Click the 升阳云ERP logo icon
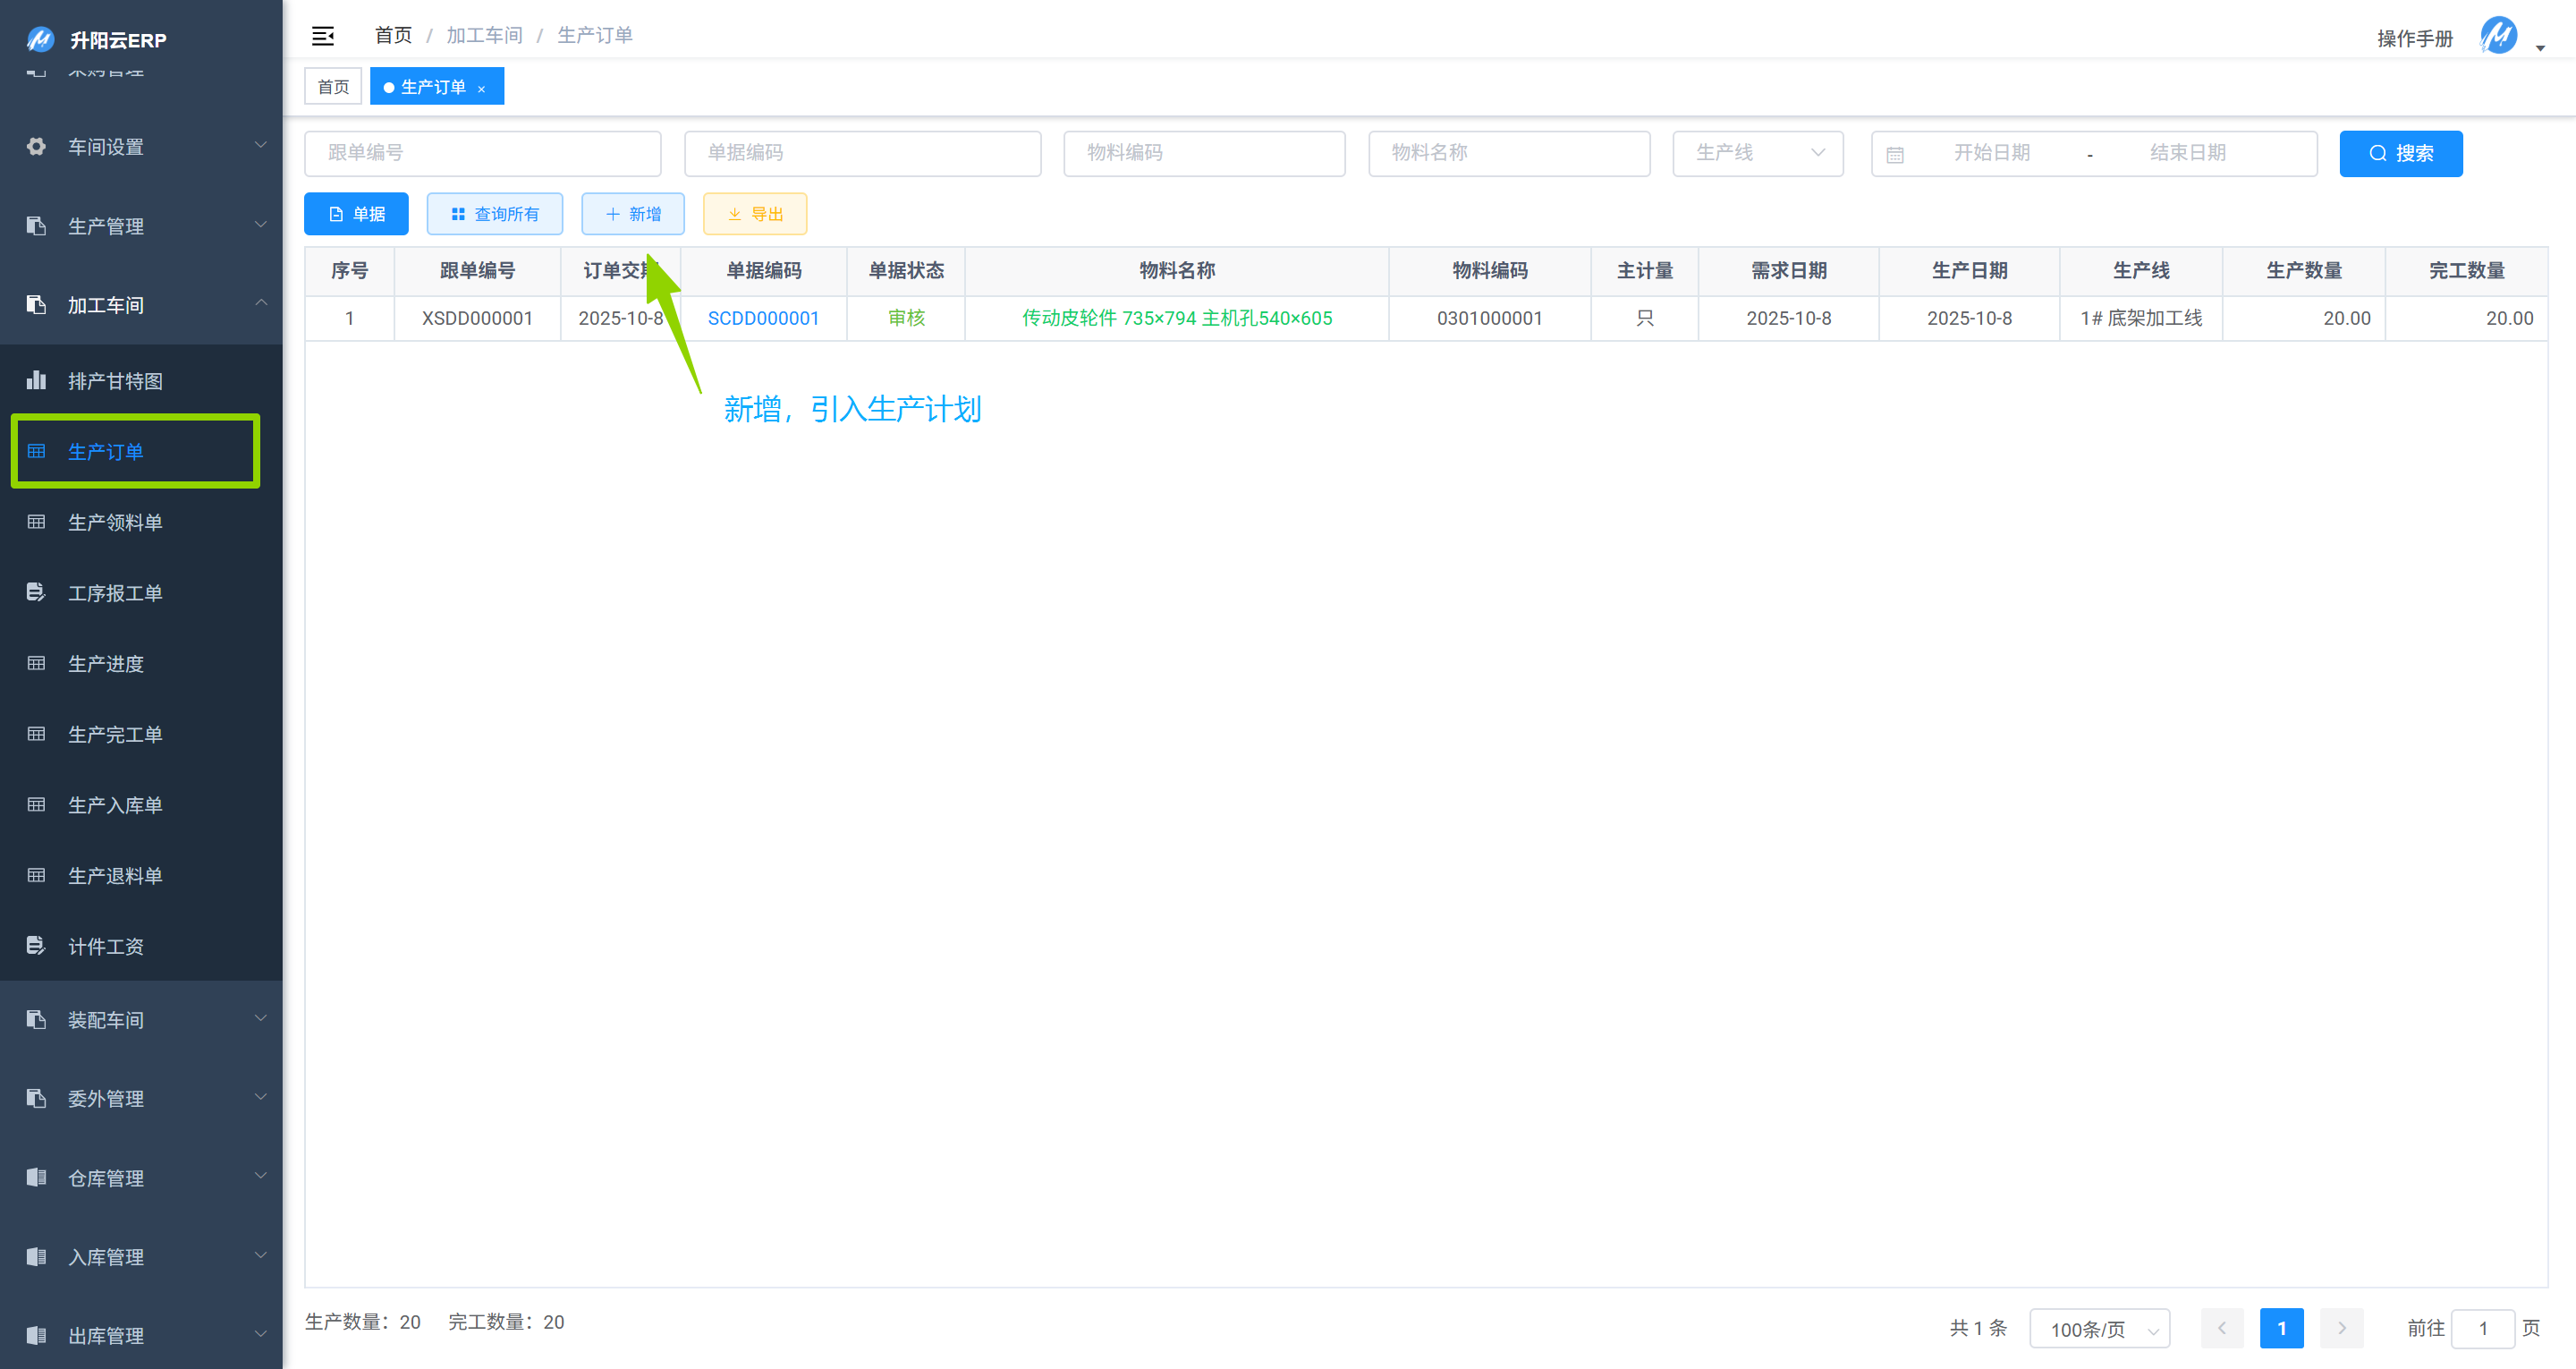 [x=40, y=39]
